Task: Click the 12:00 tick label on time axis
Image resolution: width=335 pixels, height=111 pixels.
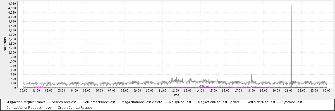Action: point(175,90)
